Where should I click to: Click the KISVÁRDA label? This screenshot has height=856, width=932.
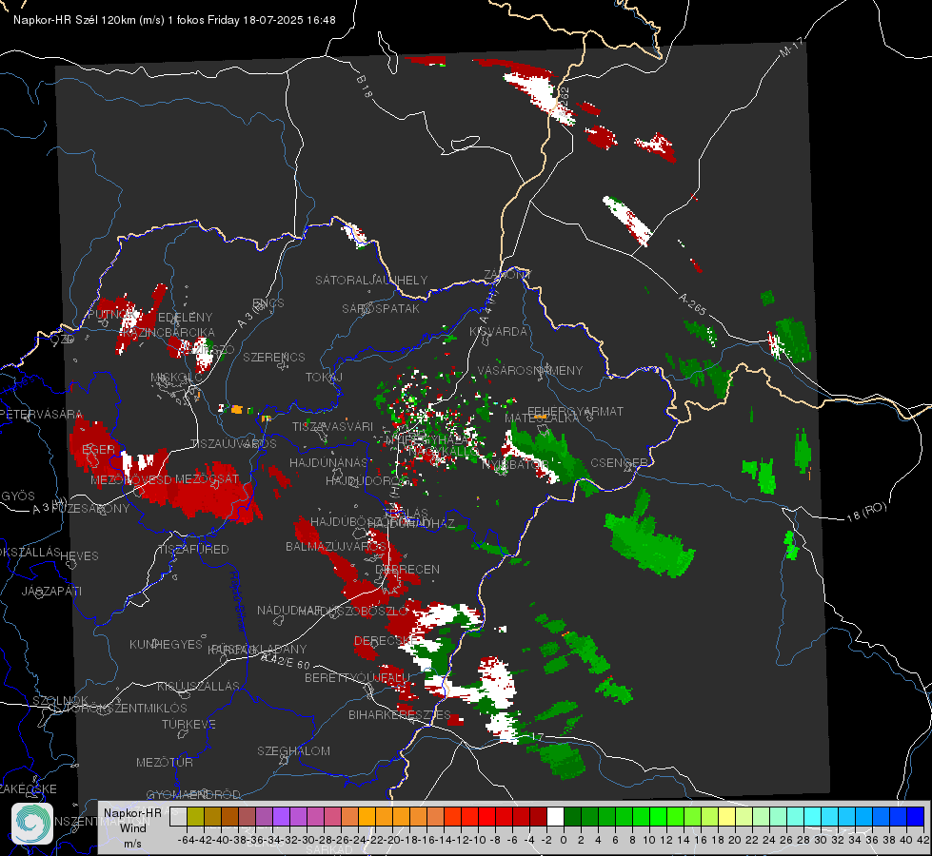(498, 332)
